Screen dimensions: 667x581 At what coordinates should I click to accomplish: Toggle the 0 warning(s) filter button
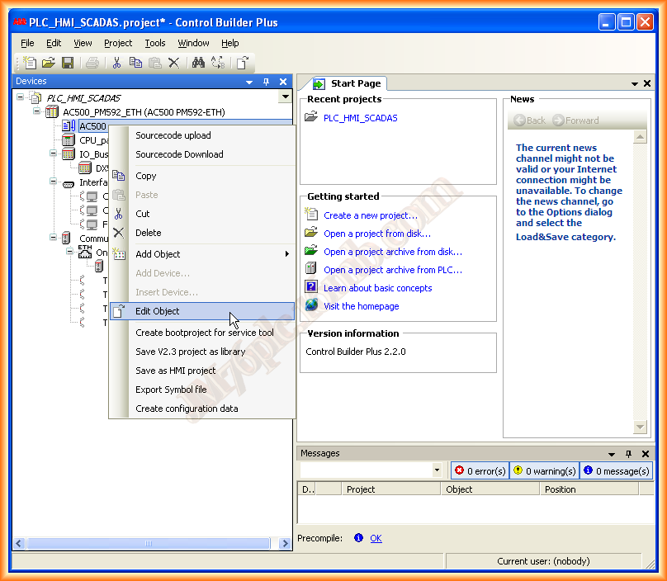click(x=544, y=470)
